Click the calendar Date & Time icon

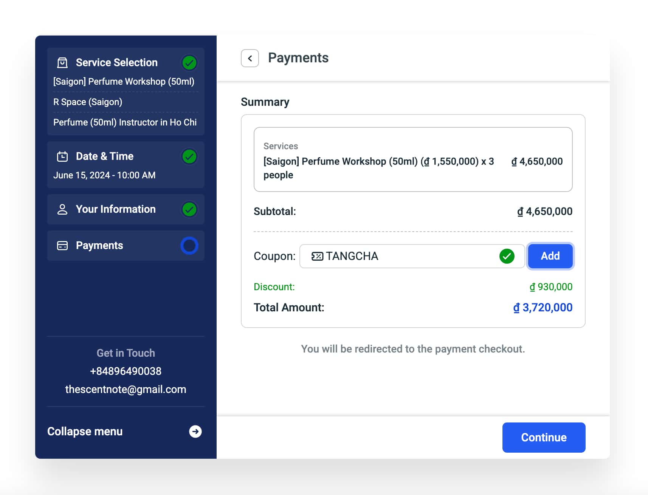pos(62,156)
